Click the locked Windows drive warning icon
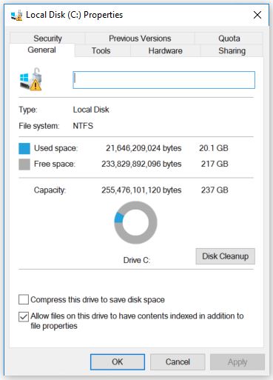273x380 pixels. point(30,79)
